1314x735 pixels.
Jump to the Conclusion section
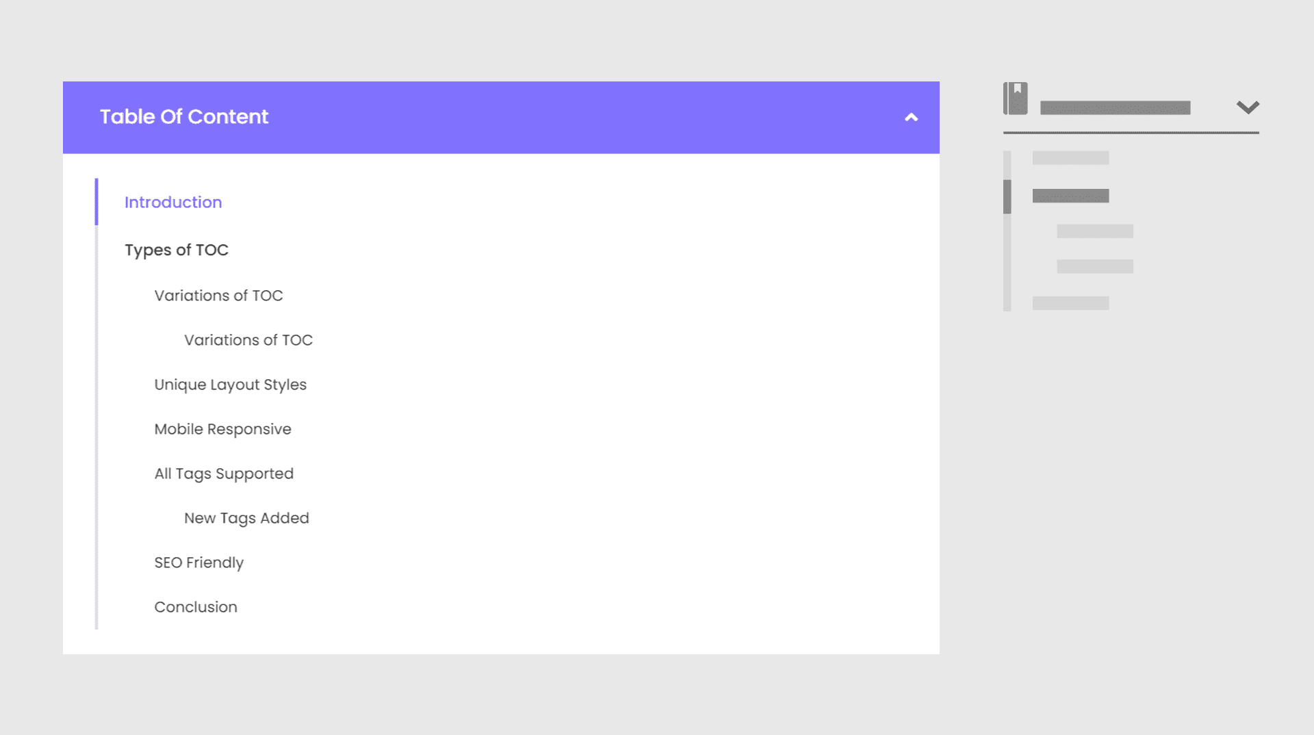click(196, 607)
